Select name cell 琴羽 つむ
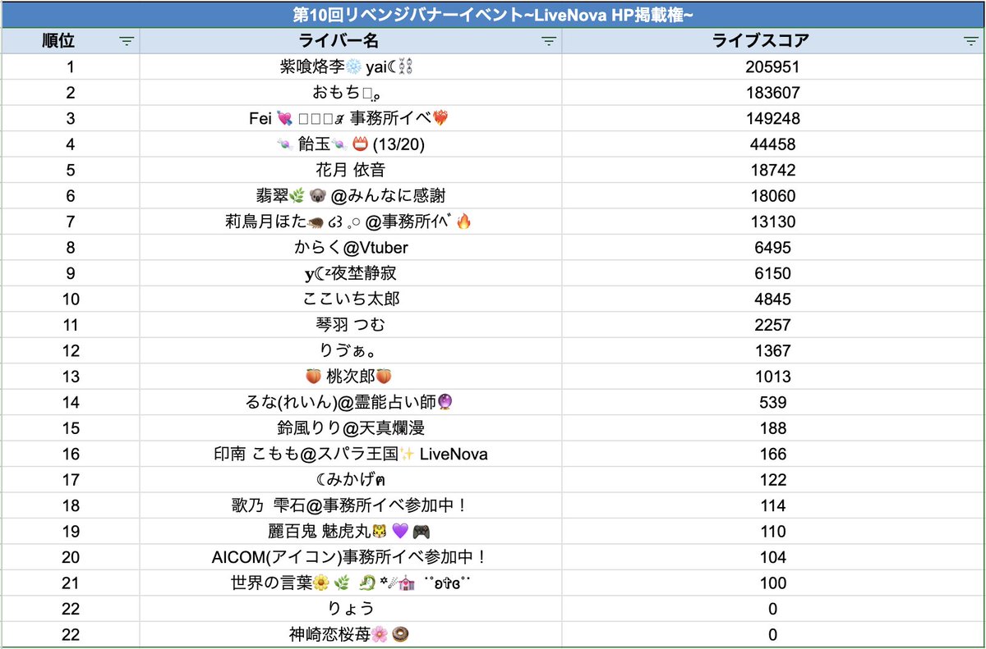Image resolution: width=986 pixels, height=649 pixels. point(351,326)
